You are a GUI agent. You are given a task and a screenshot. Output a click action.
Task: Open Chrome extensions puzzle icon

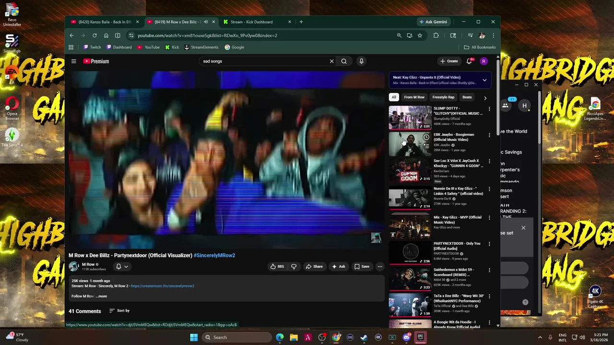tap(436, 35)
